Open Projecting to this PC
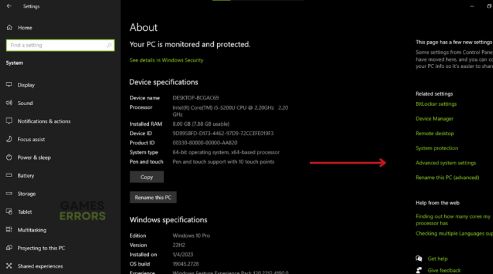Screen dimensions: 493x274 pyautogui.click(x=41, y=248)
